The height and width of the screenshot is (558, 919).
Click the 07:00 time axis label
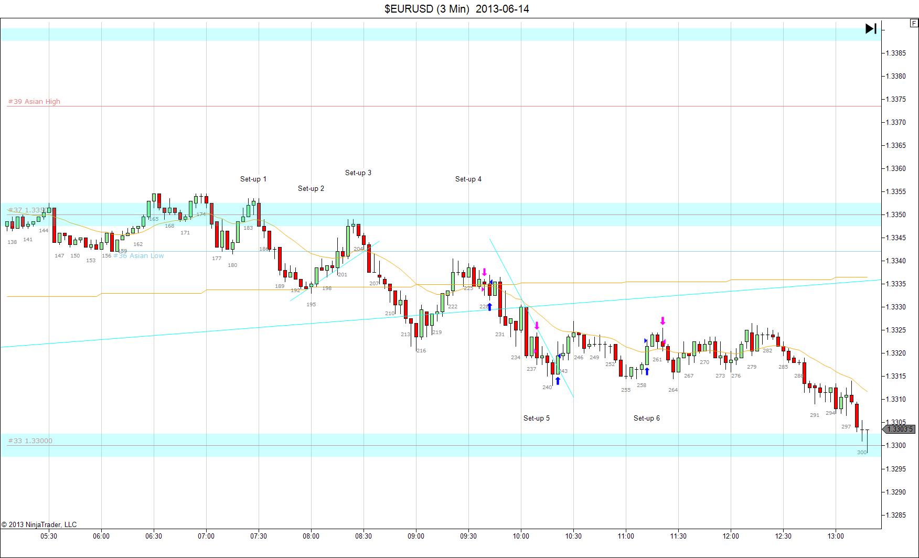[206, 536]
